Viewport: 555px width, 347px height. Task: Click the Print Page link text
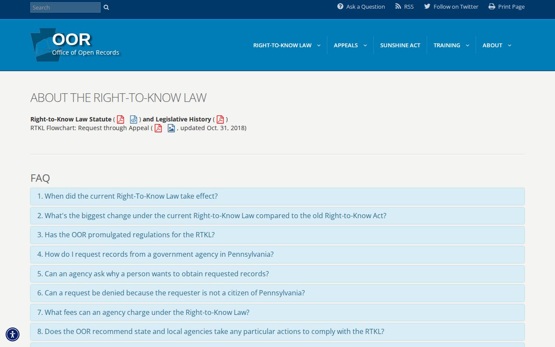511,7
